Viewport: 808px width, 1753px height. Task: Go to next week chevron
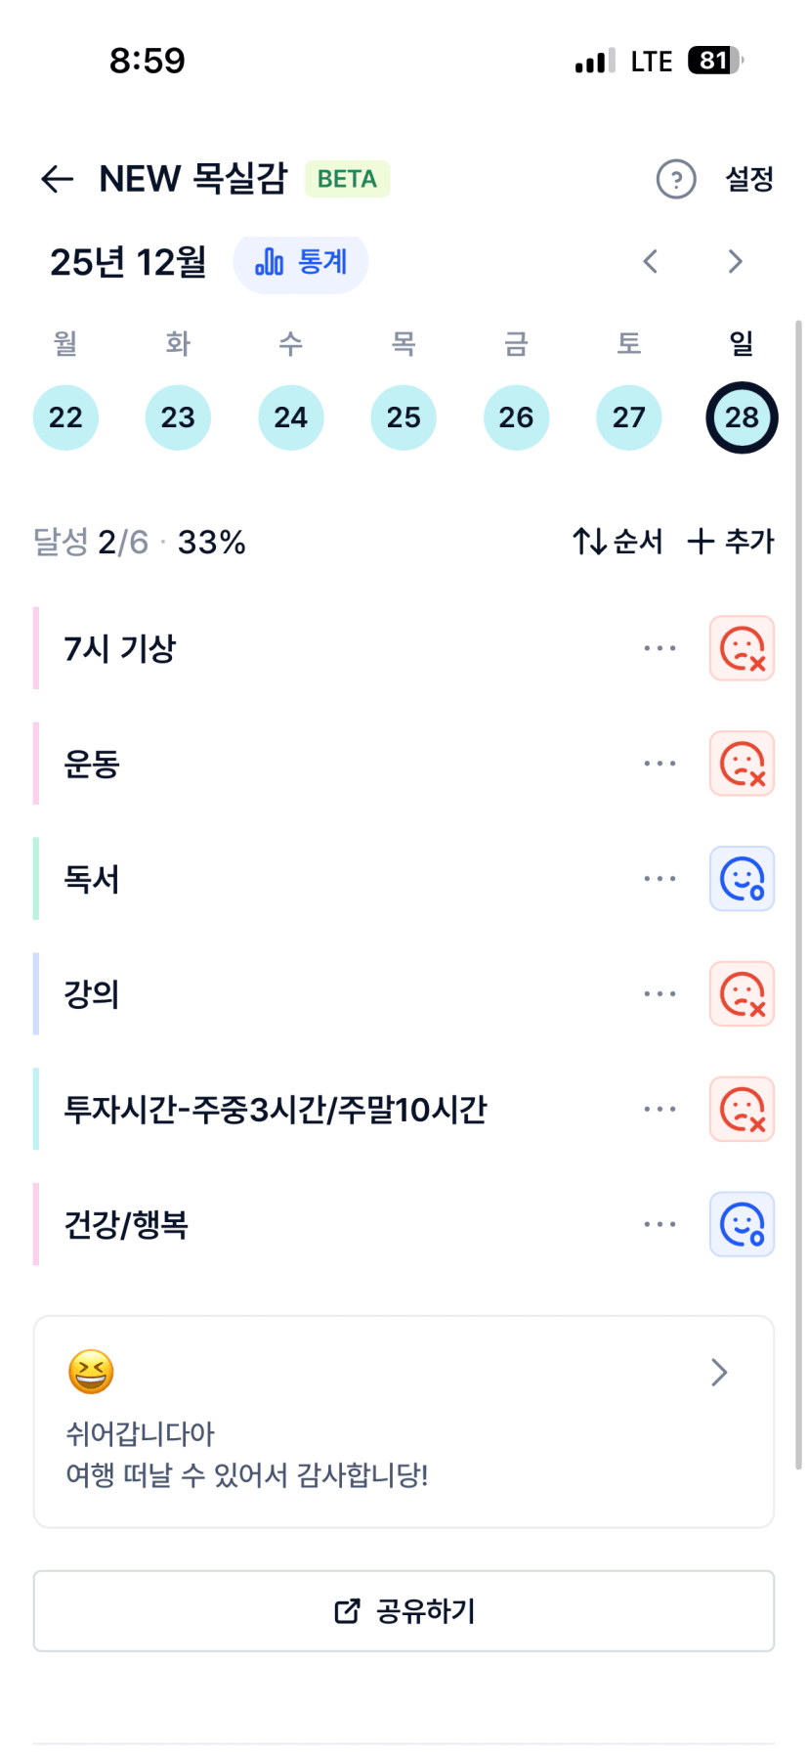735,261
